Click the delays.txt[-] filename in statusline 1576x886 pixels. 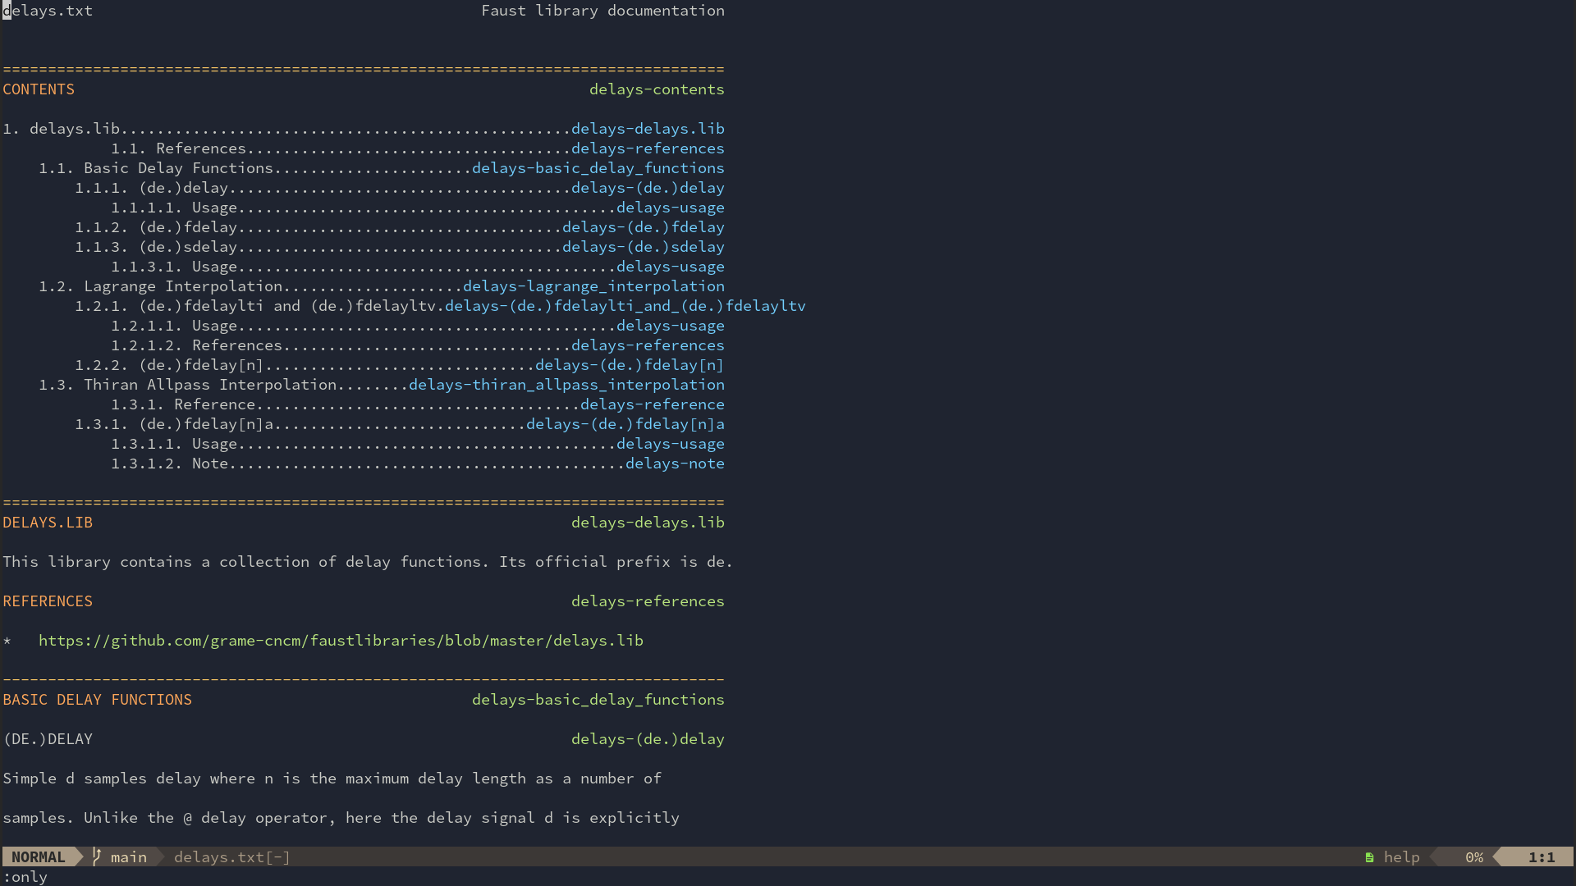pos(231,857)
